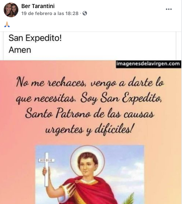Click the white HODIE cross
The height and width of the screenshot is (204, 182).
pos(47,169)
